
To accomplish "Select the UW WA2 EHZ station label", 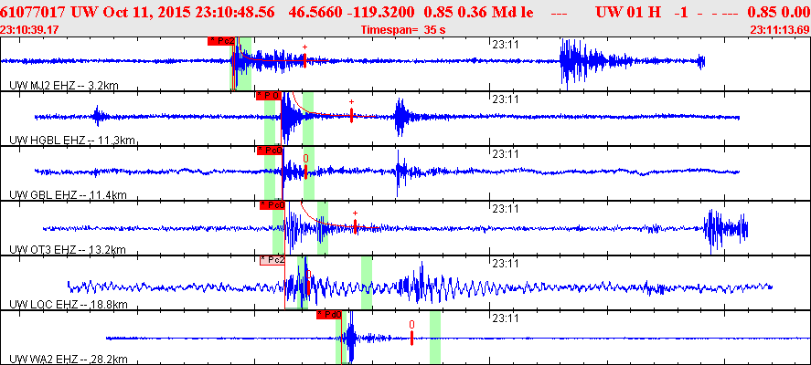I will point(64,359).
